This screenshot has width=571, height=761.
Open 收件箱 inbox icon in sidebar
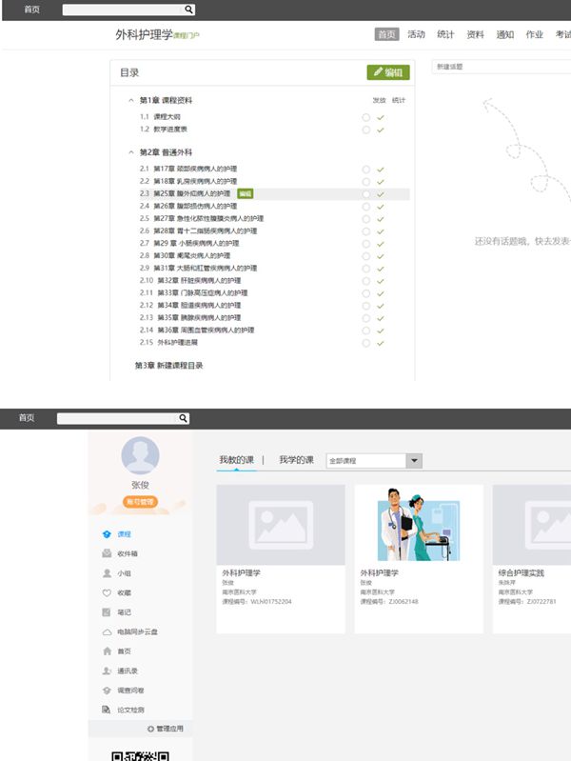(107, 553)
